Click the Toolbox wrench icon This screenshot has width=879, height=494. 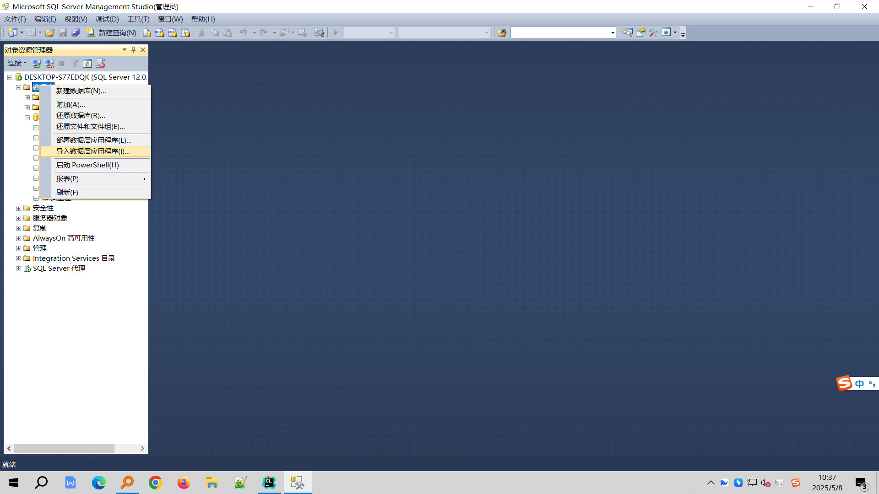653,32
